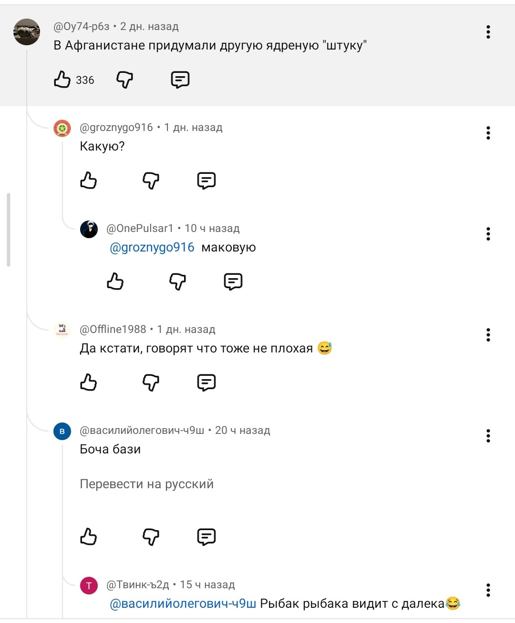Like the comment by @Oy74-р6з
Viewport: 515px width, 623px height.
62,80
